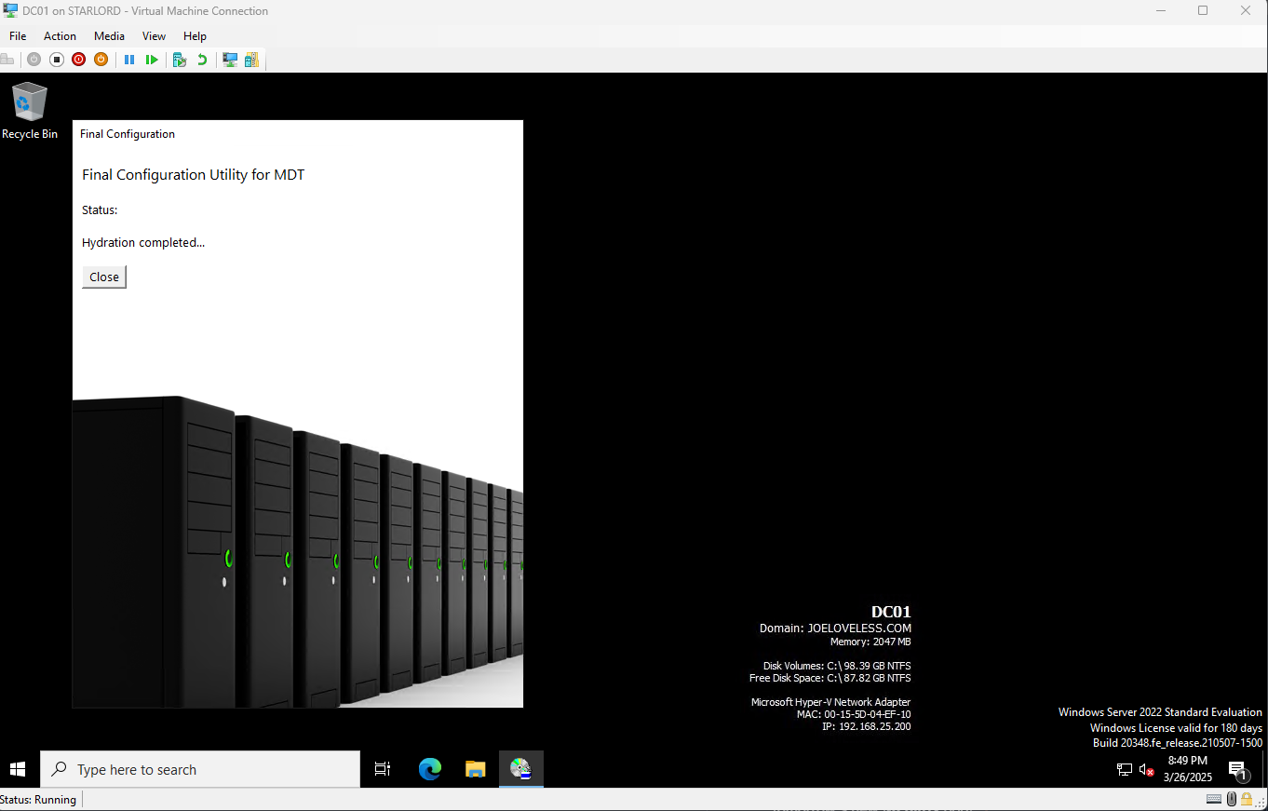Launch Microsoft Edge from the taskbar
Screen dimensions: 1268x811
click(x=430, y=770)
